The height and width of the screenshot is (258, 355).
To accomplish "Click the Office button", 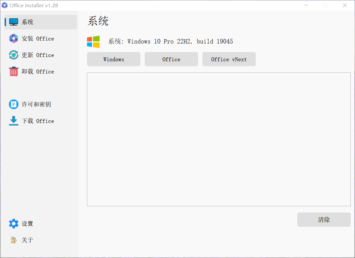I will point(171,59).
